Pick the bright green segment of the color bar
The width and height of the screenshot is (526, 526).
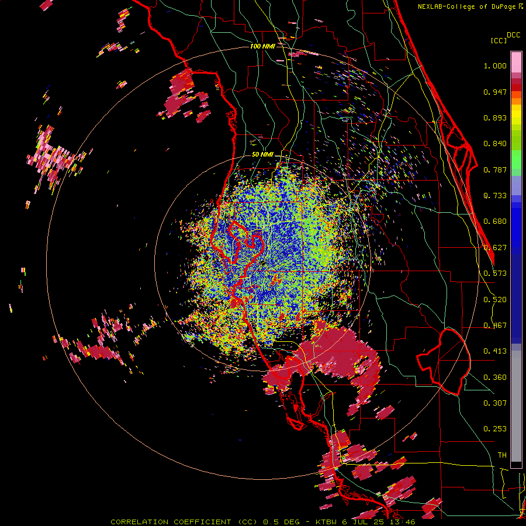516,159
